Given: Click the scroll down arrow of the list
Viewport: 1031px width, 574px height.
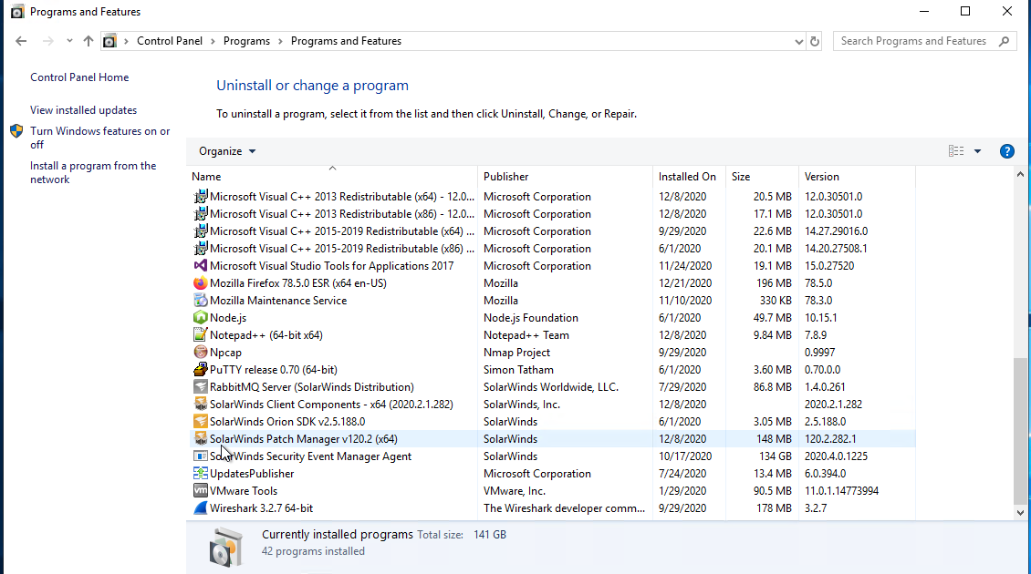Looking at the screenshot, I should point(1020,513).
